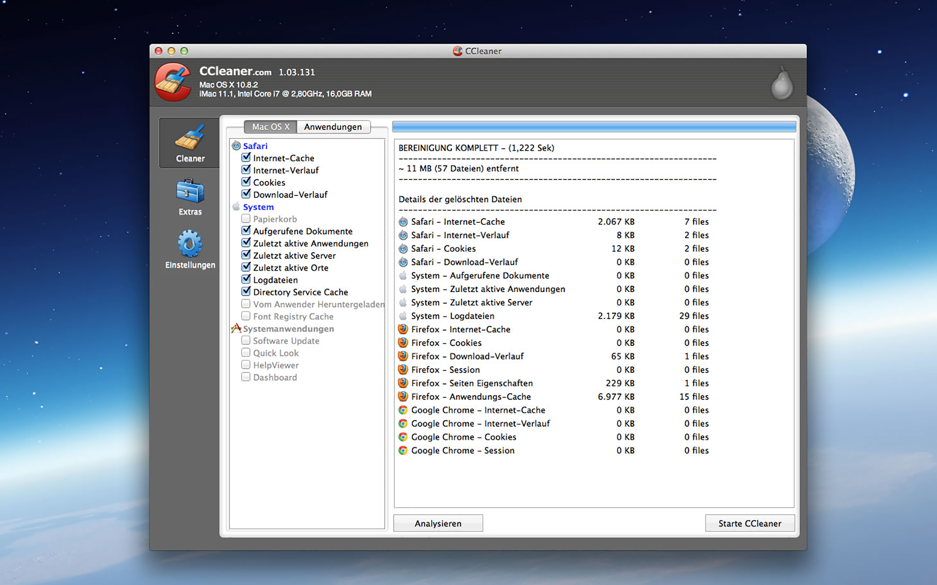This screenshot has width=937, height=585.
Task: Select the Safari category heading
Action: (255, 146)
